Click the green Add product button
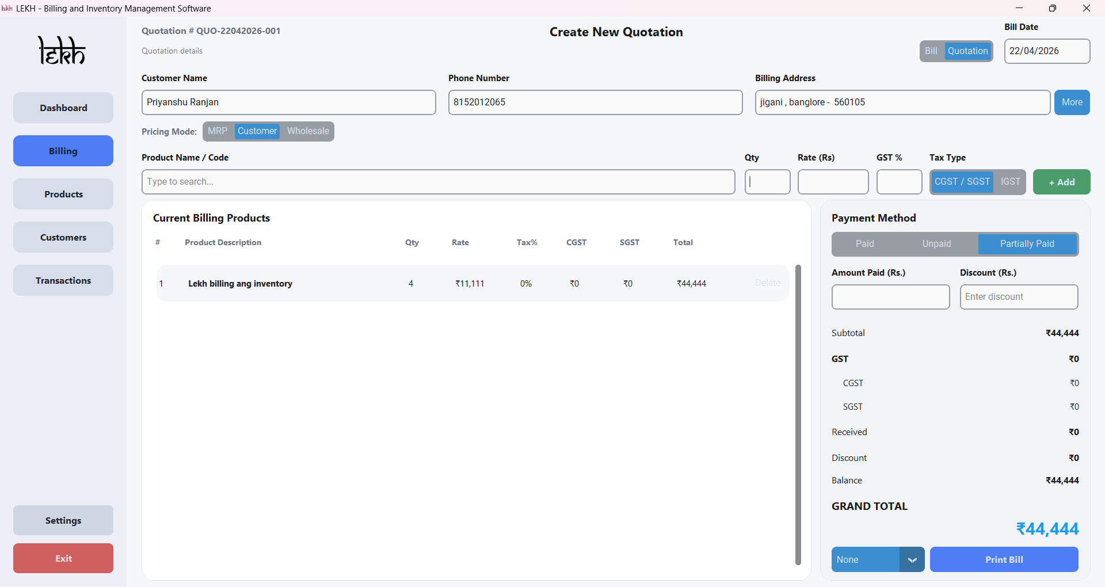This screenshot has height=587, width=1105. coord(1061,182)
